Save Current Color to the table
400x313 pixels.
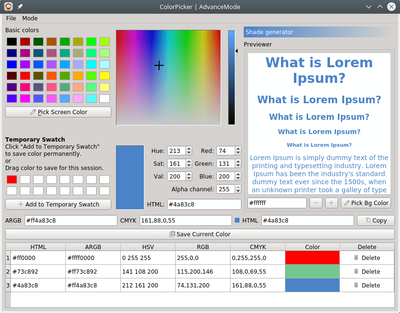(x=199, y=234)
